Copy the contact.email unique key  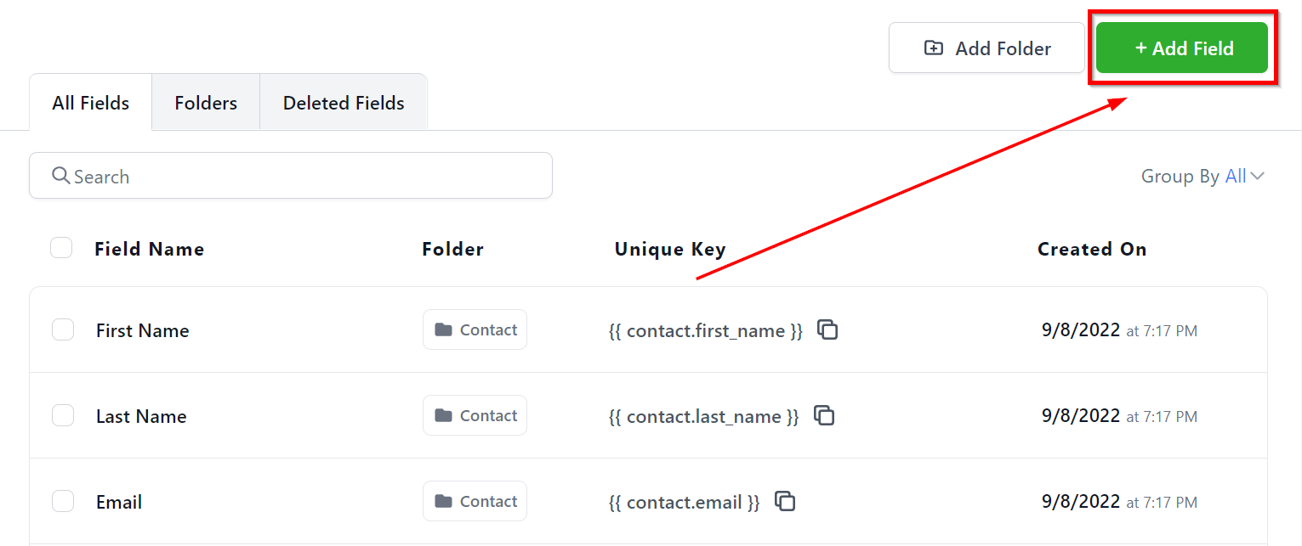(x=785, y=501)
